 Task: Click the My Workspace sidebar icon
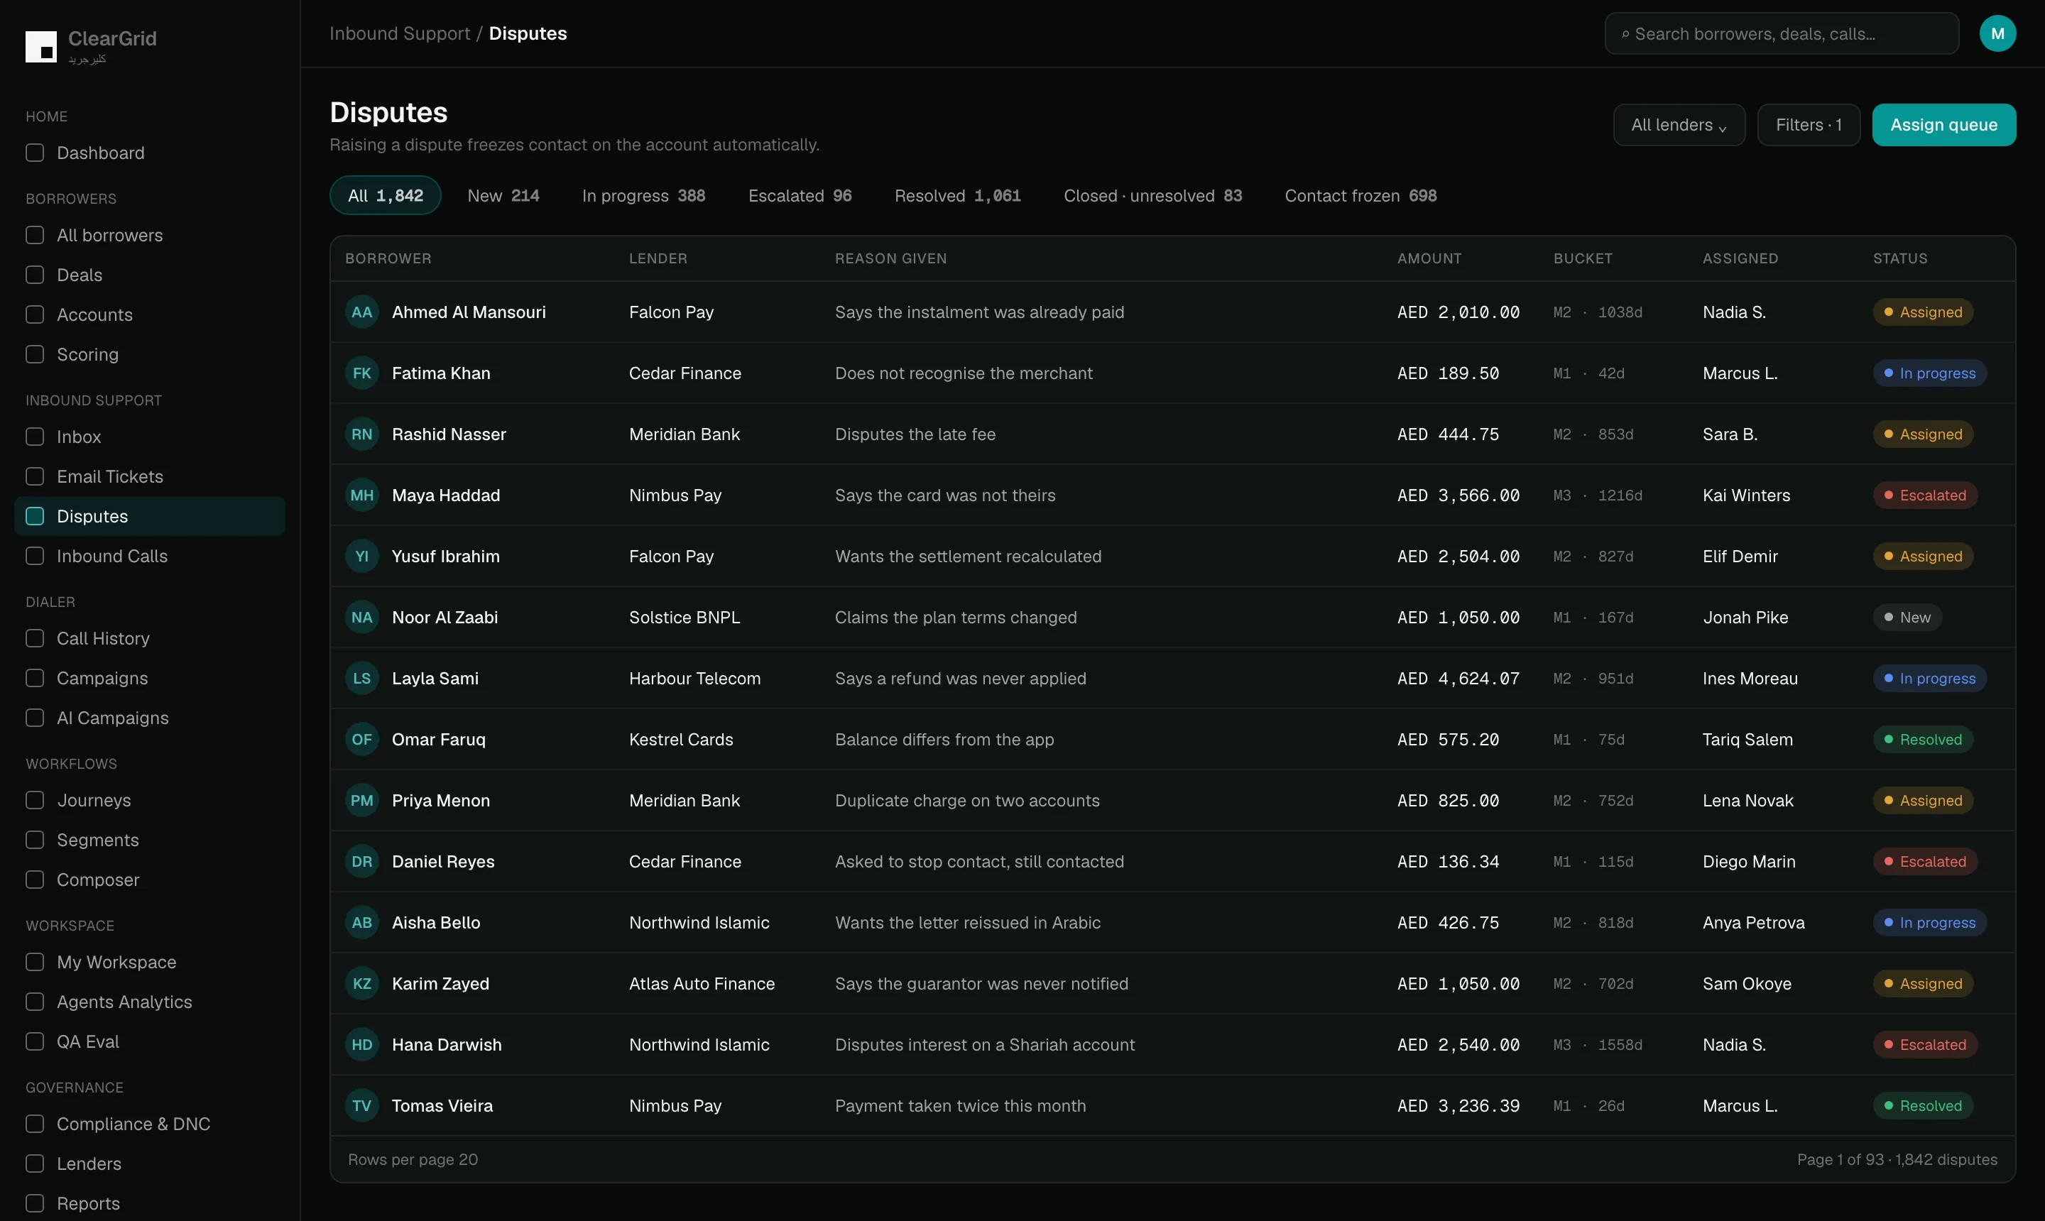(x=35, y=962)
